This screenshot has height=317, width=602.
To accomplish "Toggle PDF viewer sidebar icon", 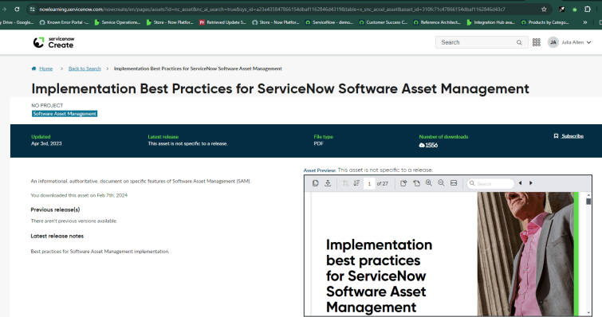I will 315,183.
